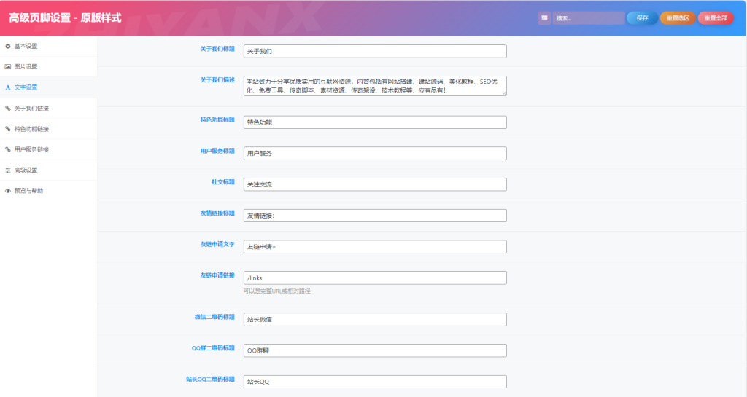The height and width of the screenshot is (397, 747).
Task: Click the 友链申请链接 field containing /links
Action: tap(375, 278)
